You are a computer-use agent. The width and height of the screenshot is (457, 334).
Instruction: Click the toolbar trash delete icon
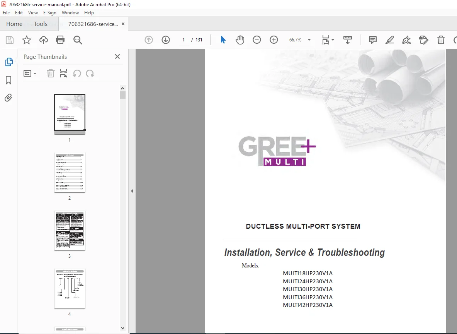(x=441, y=40)
